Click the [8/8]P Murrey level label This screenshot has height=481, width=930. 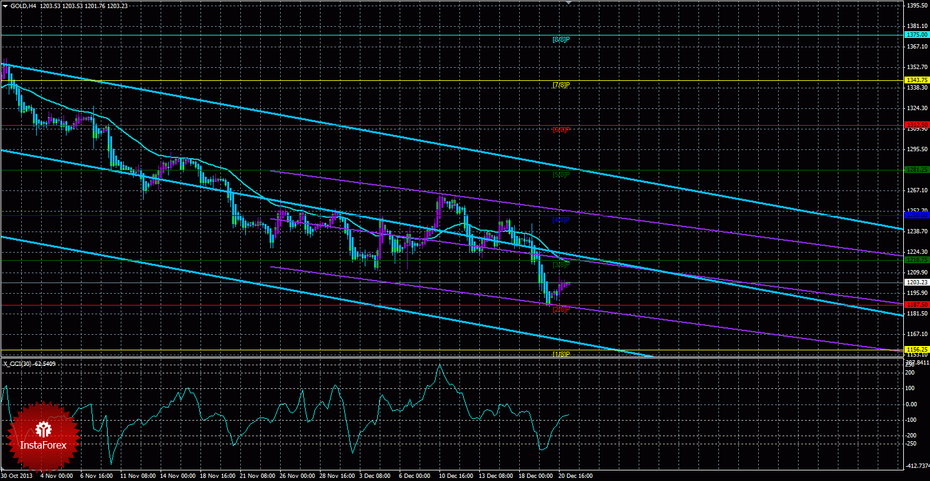pos(561,40)
